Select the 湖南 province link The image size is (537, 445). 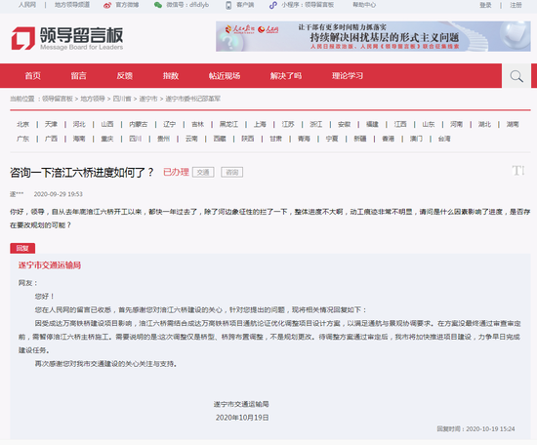click(x=513, y=124)
